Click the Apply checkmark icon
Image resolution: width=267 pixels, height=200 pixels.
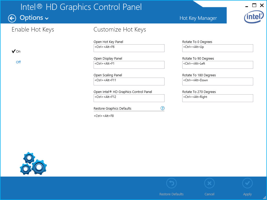coord(247,183)
